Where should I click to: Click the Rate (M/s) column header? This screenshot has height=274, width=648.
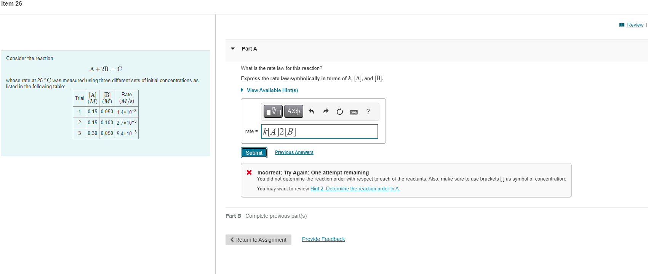point(126,98)
